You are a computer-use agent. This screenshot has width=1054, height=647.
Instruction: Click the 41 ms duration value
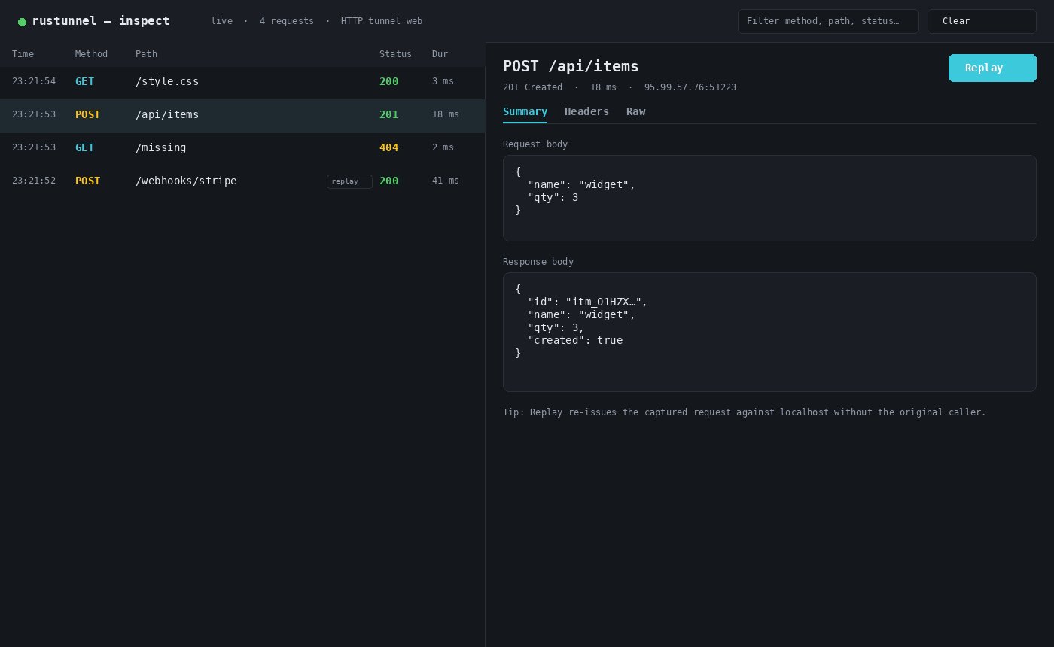point(446,181)
